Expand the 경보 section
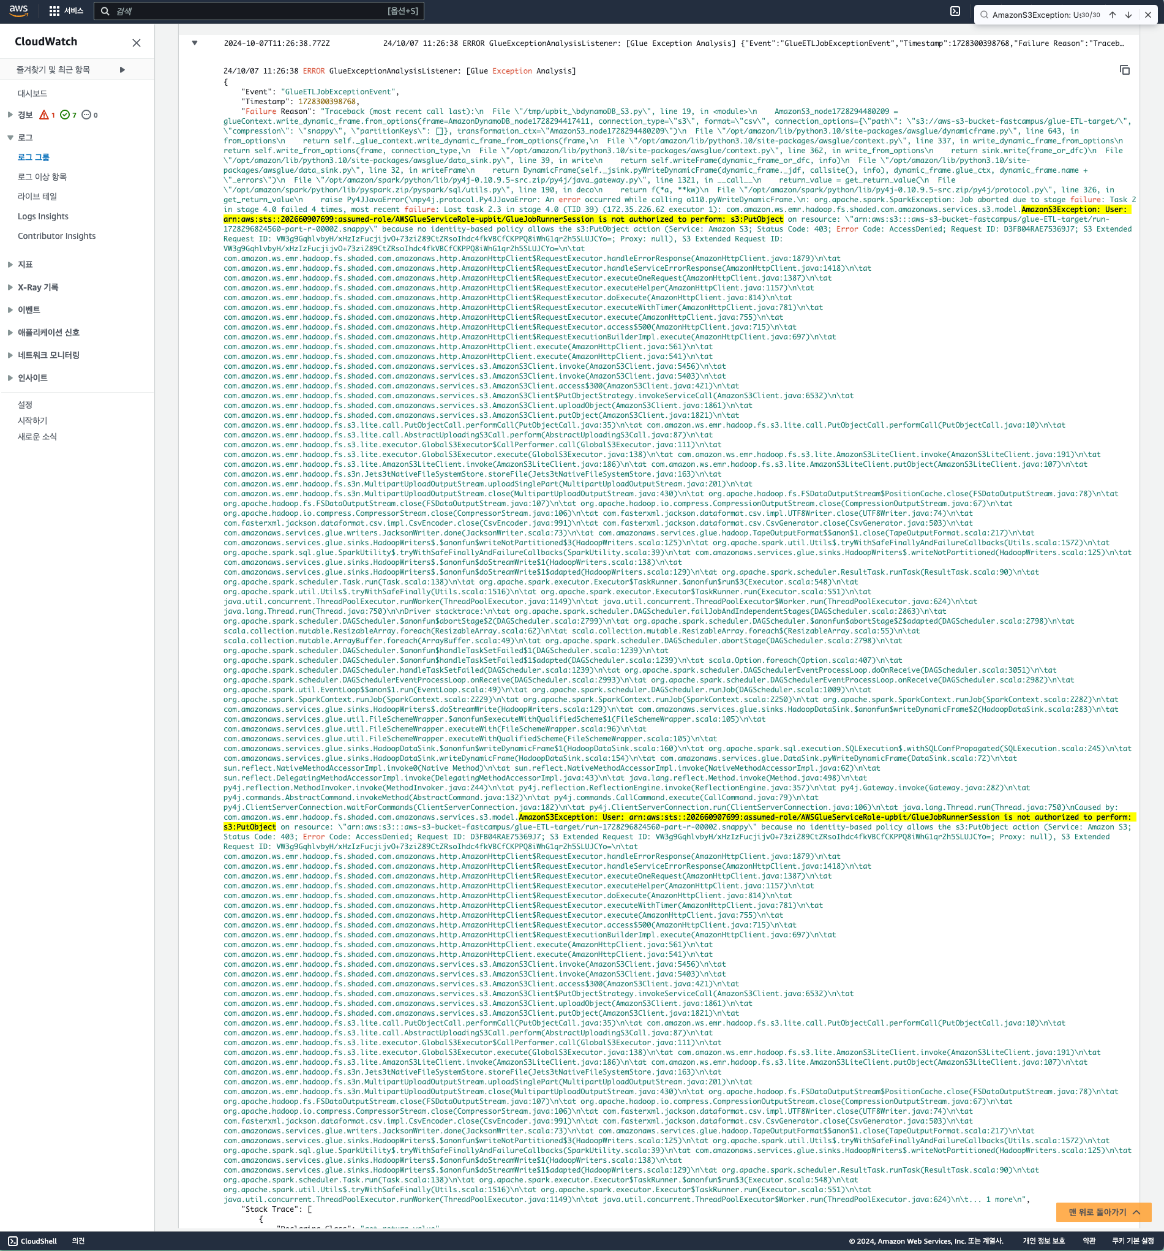The width and height of the screenshot is (1164, 1251). (10, 115)
